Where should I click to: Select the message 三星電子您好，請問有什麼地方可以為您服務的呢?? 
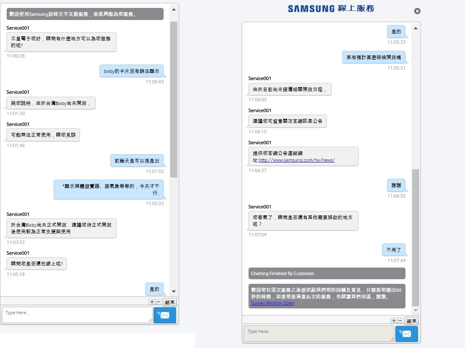coord(61,42)
